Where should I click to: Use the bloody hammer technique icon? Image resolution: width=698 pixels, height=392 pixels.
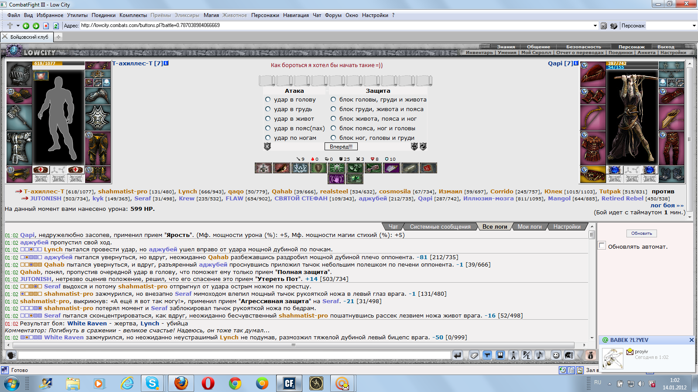373,168
